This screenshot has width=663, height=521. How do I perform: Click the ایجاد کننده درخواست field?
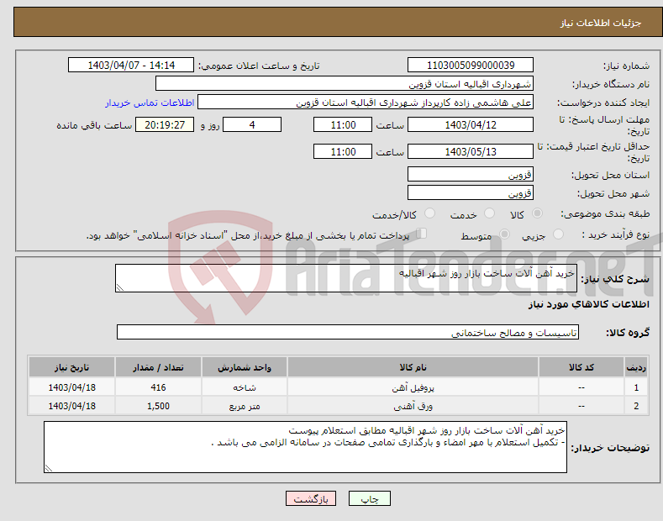[x=366, y=103]
